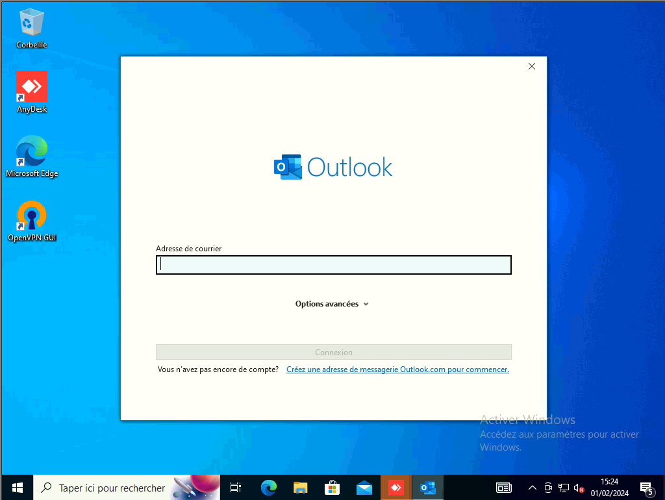Click the device tray icon beside the chevron
665x500 pixels.
[x=548, y=488]
